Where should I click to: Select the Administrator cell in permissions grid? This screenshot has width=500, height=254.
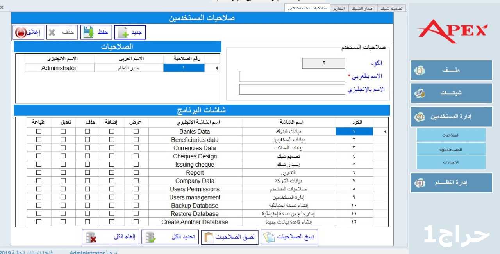click(59, 68)
